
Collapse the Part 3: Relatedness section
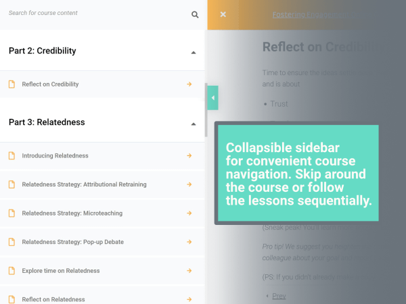point(194,124)
